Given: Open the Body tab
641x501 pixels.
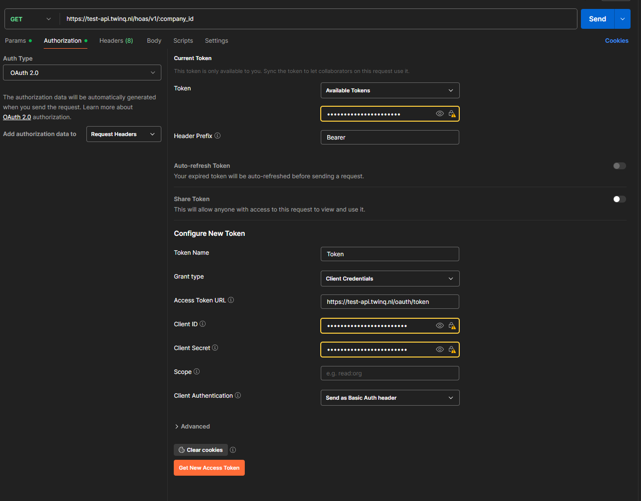Looking at the screenshot, I should click(154, 41).
